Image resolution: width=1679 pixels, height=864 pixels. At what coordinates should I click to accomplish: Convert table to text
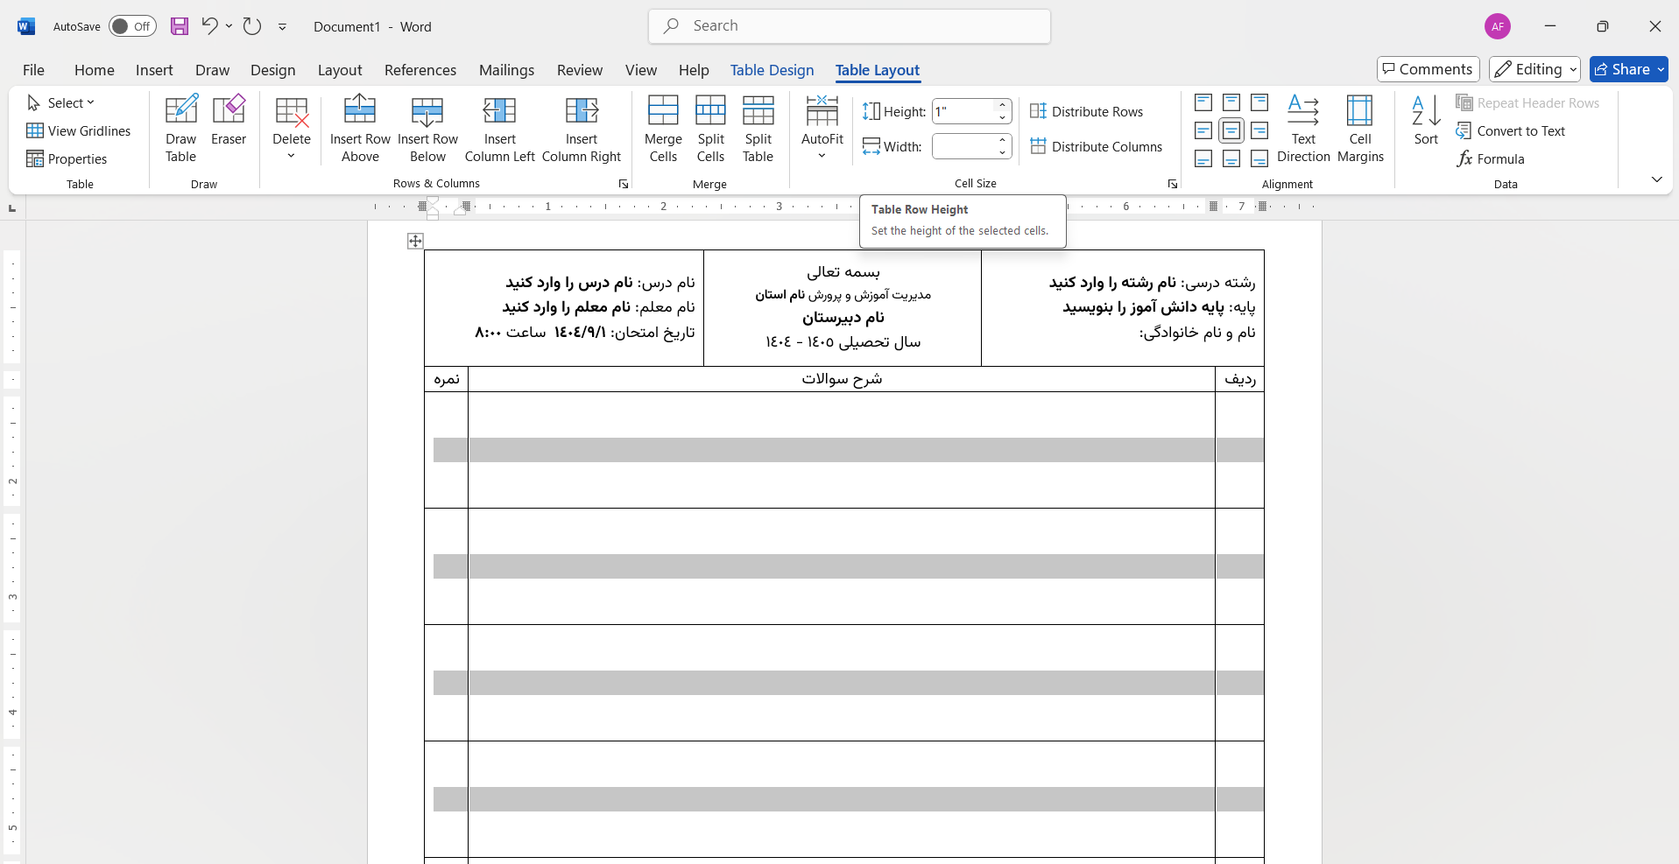[x=1510, y=131]
